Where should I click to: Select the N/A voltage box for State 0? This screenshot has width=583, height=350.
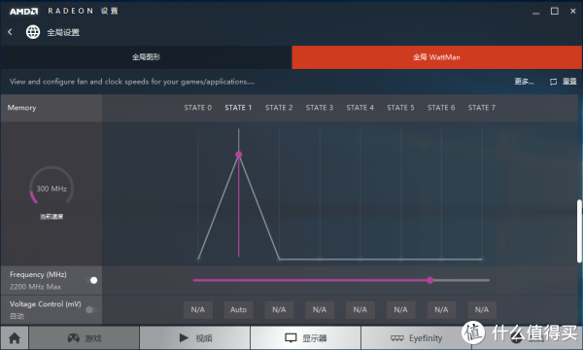(198, 309)
